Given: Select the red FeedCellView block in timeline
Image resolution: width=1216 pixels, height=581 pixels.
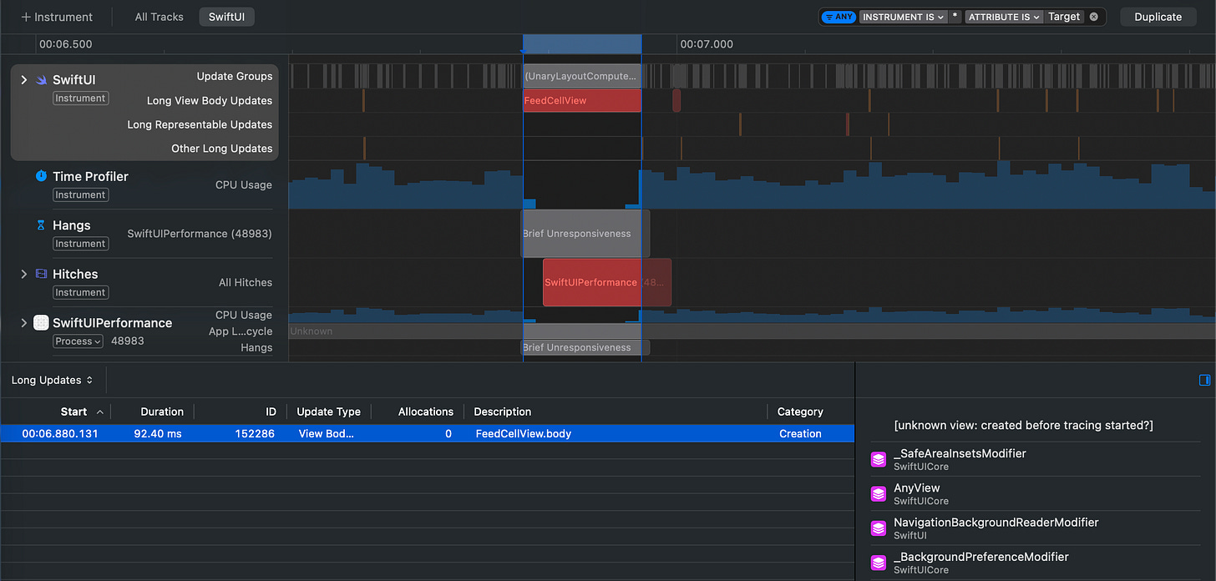Looking at the screenshot, I should [x=582, y=100].
